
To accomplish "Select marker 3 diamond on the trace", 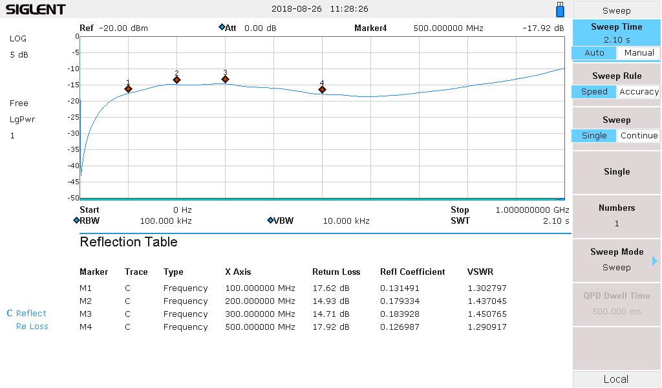I will [226, 79].
